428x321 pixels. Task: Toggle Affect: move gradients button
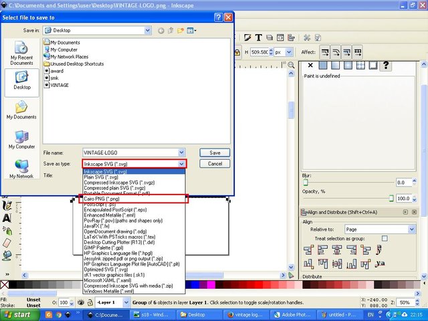(x=346, y=52)
